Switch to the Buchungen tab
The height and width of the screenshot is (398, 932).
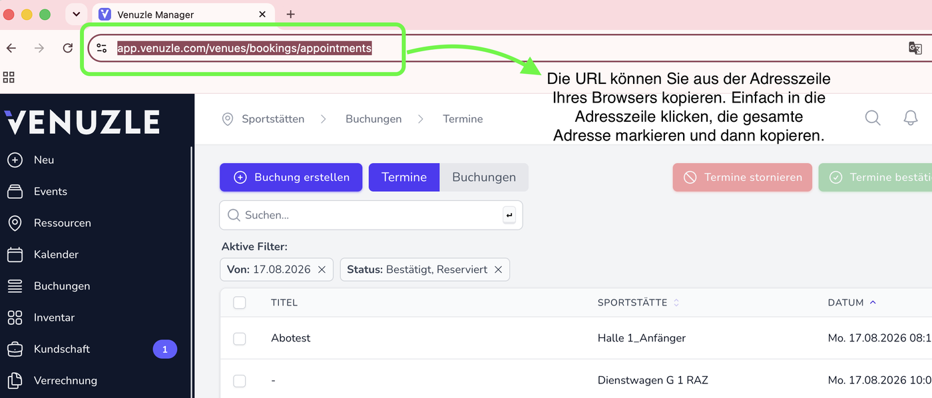(484, 177)
